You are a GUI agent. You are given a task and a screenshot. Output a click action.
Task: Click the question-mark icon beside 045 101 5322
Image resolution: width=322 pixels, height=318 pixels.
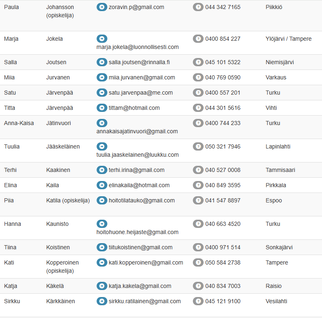(x=198, y=62)
